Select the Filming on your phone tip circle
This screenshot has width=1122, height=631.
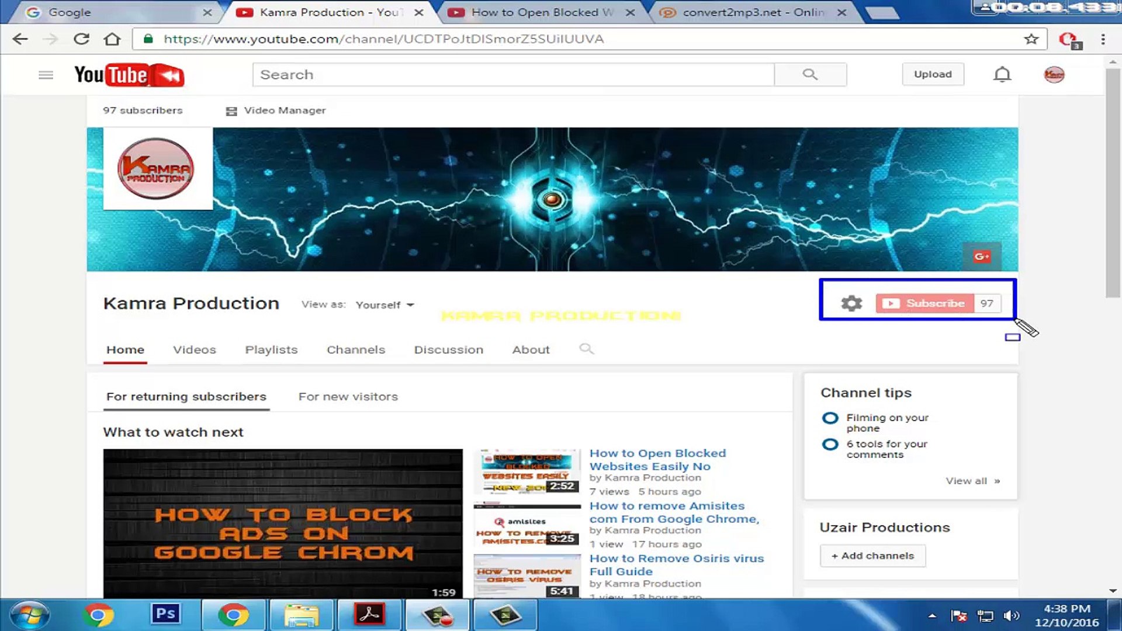point(830,418)
